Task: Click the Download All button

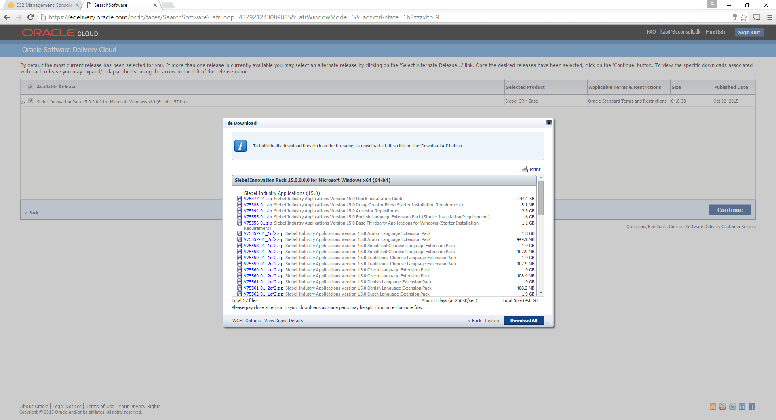Action: click(524, 320)
